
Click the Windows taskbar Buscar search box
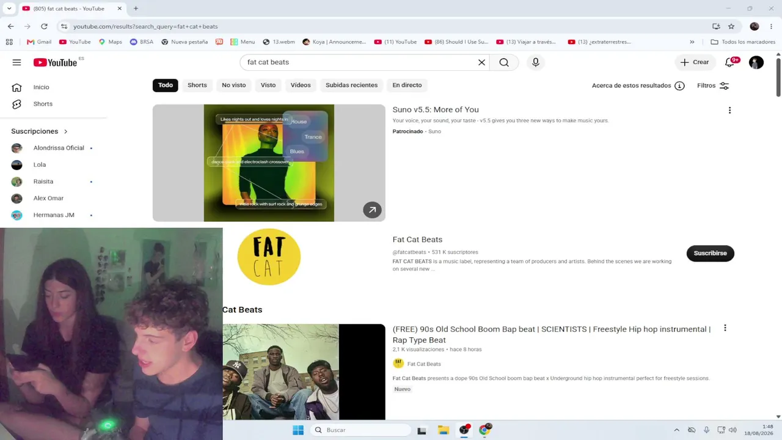[x=360, y=430]
